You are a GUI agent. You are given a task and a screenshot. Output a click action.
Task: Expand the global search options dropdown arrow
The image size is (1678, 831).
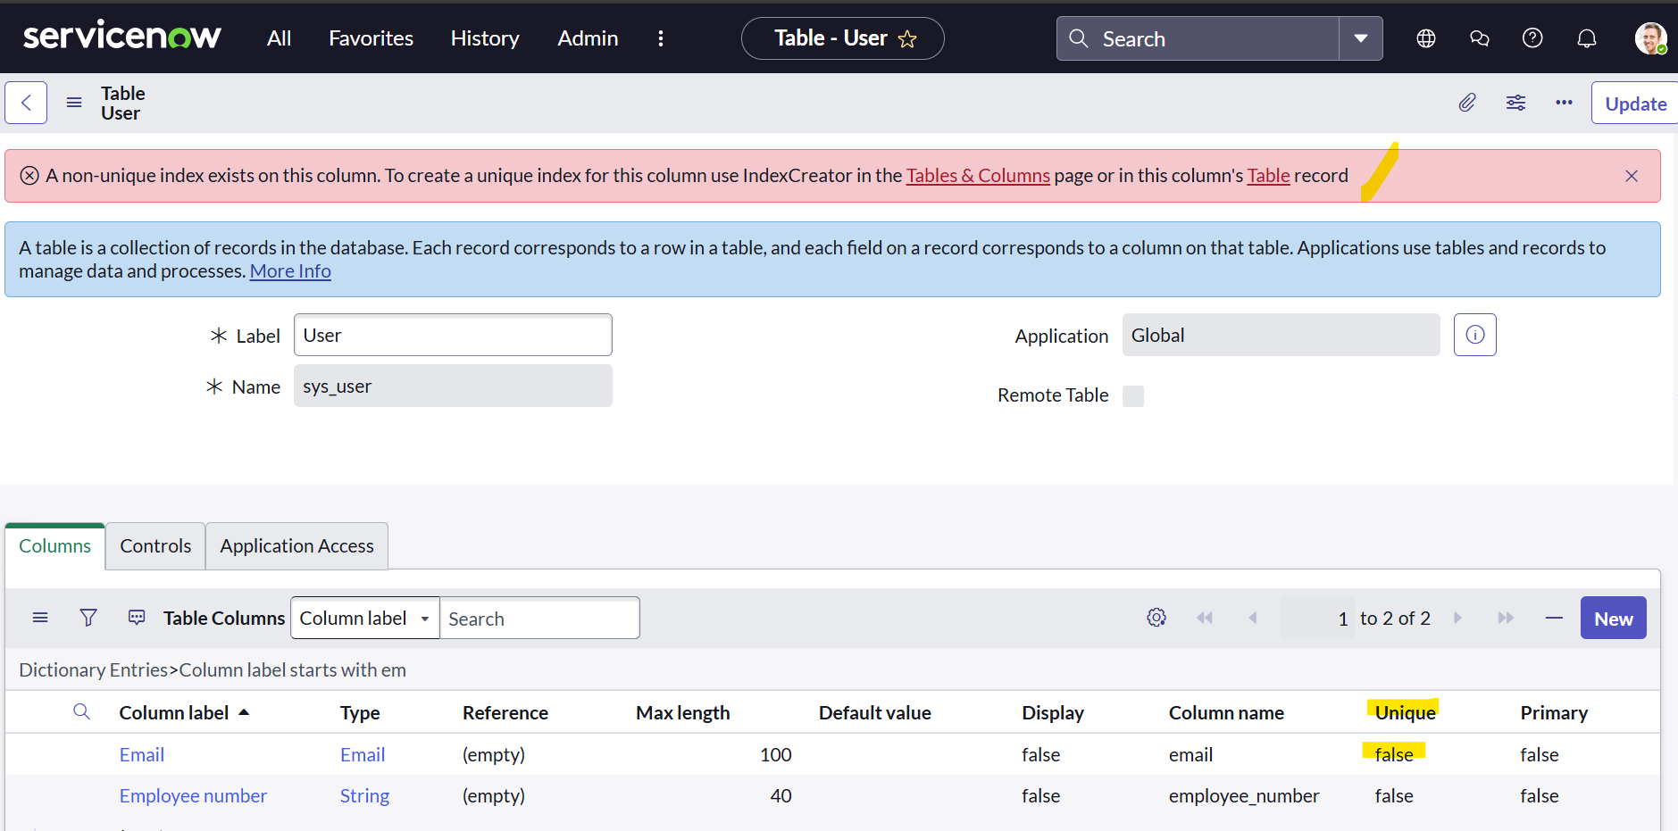(1361, 38)
